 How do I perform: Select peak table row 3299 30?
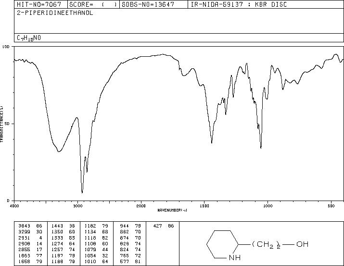point(30,232)
